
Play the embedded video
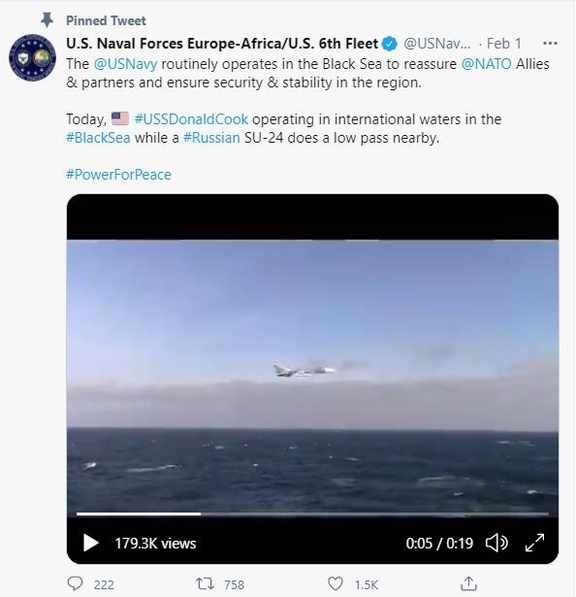click(x=90, y=543)
